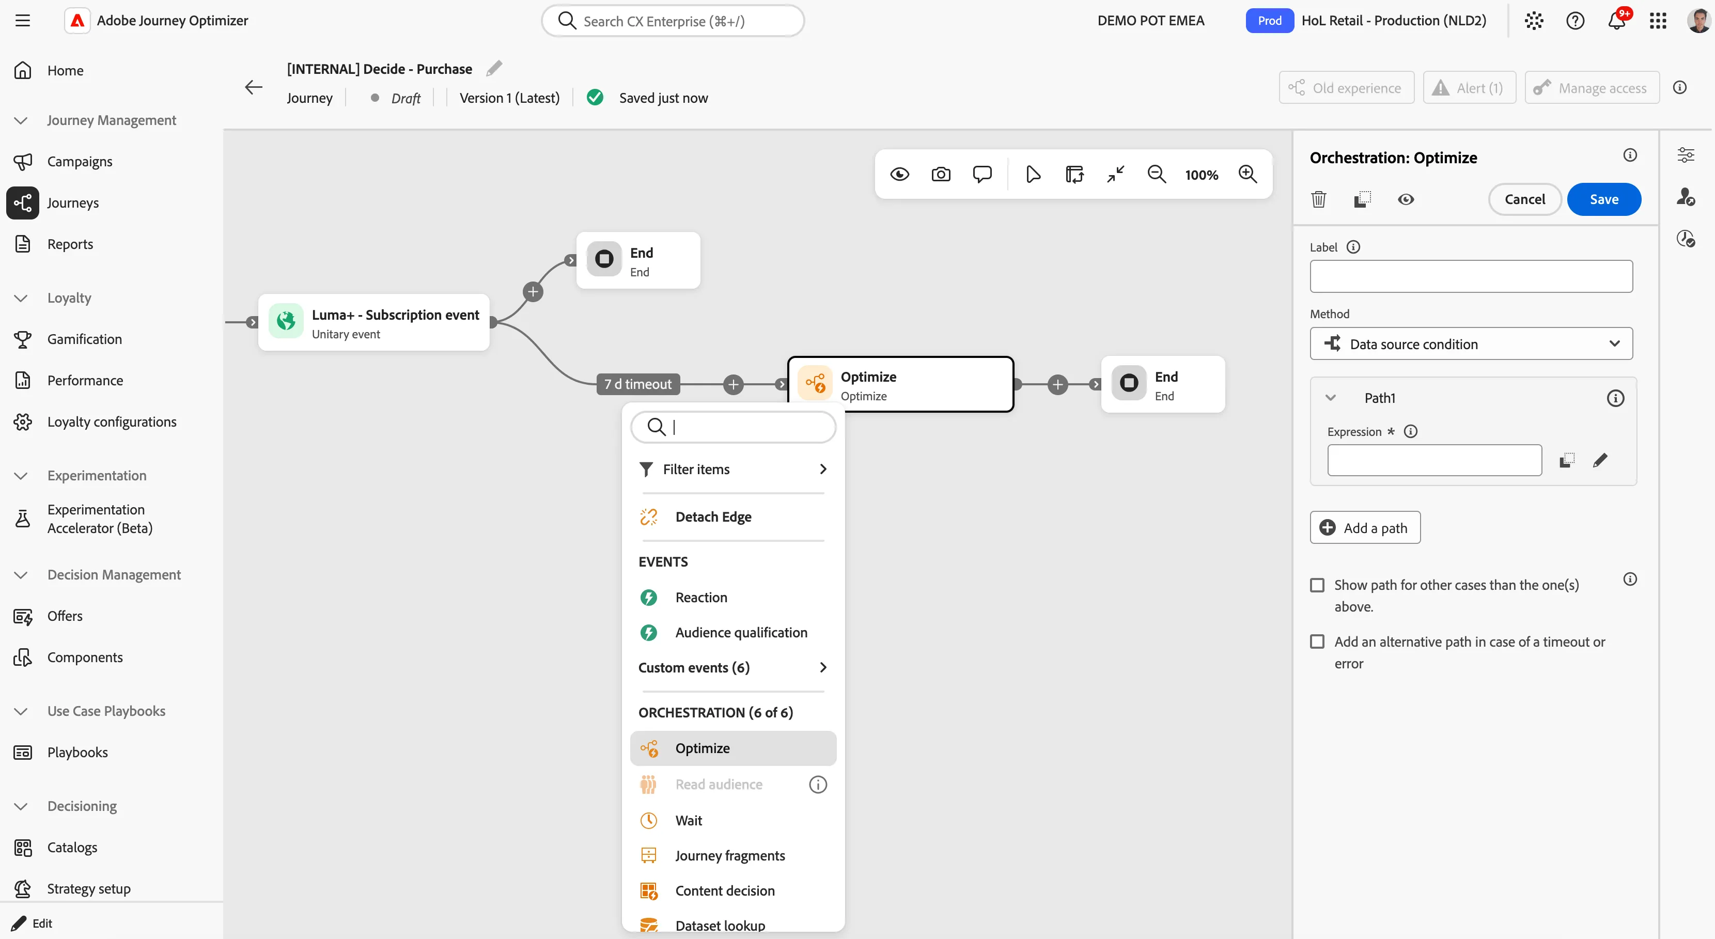Click the Read audience info icon
The height and width of the screenshot is (939, 1715).
coord(818,785)
